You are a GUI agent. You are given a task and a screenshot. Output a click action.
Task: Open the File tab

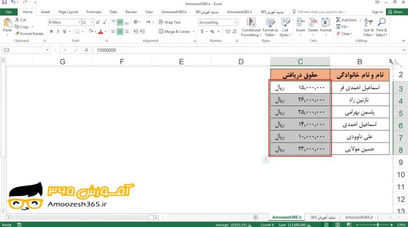pyautogui.click(x=8, y=12)
